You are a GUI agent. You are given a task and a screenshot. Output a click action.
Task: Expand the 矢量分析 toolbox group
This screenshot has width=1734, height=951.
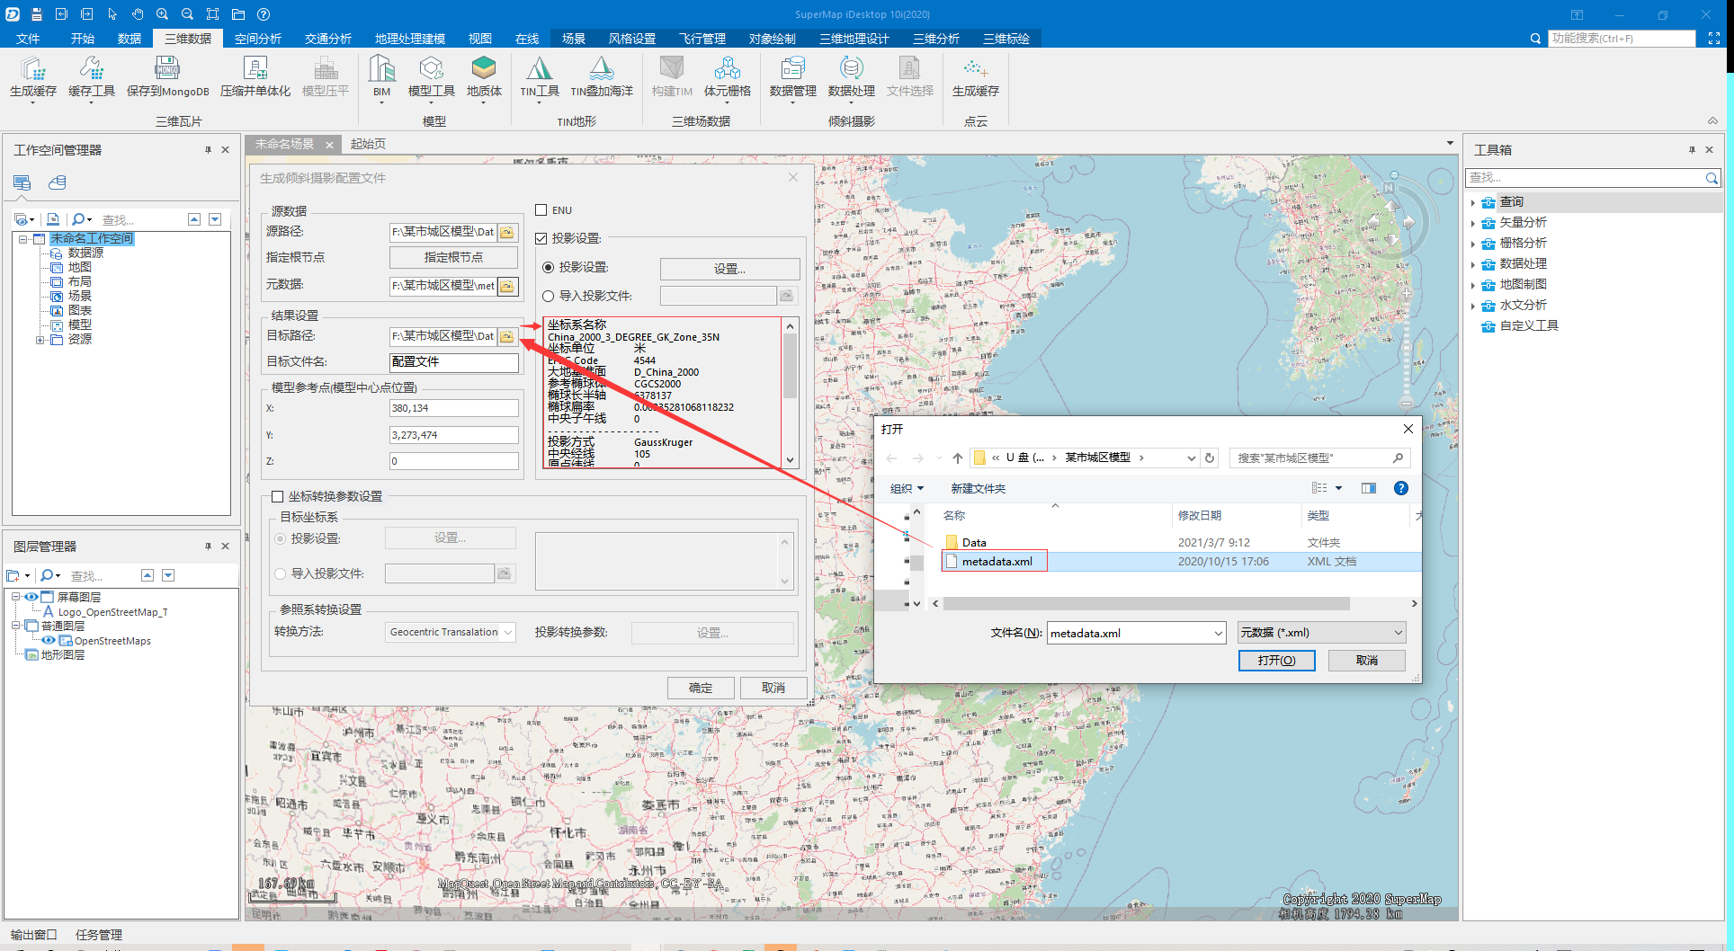1472,223
